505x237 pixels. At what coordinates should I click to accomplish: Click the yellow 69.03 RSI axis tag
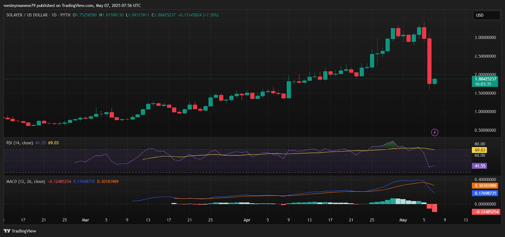pyautogui.click(x=479, y=150)
